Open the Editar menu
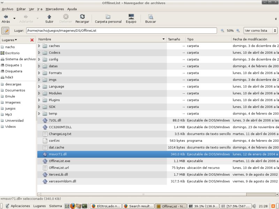The image size is (279, 209). coord(21,9)
